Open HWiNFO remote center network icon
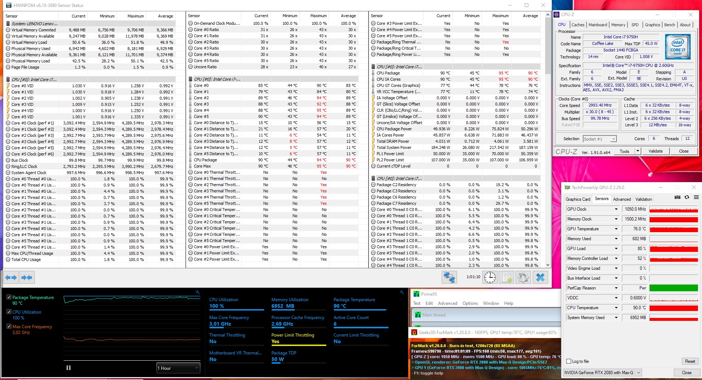This screenshot has height=380, width=702. 449,277
